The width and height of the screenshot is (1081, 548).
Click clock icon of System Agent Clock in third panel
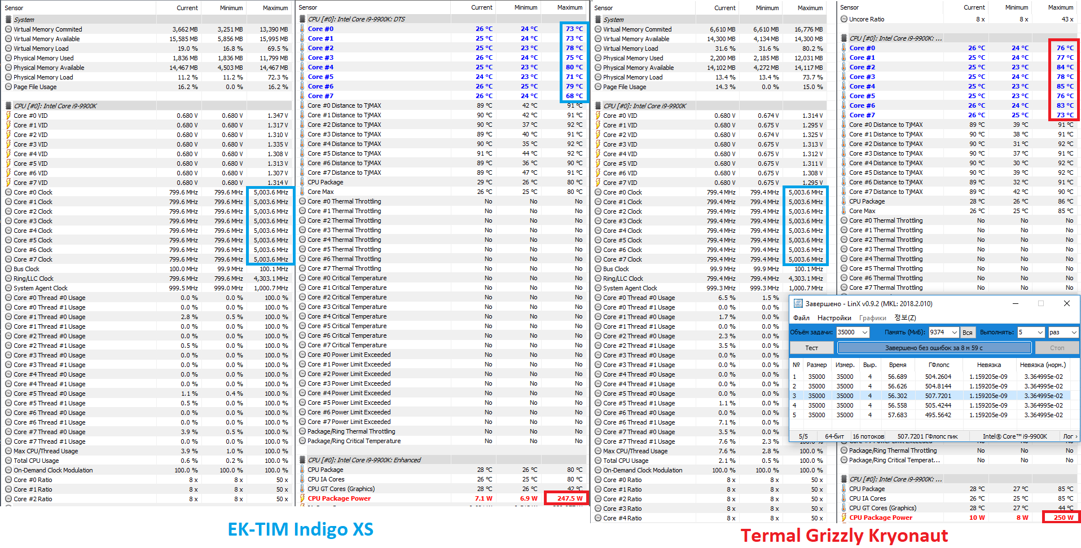tap(598, 288)
